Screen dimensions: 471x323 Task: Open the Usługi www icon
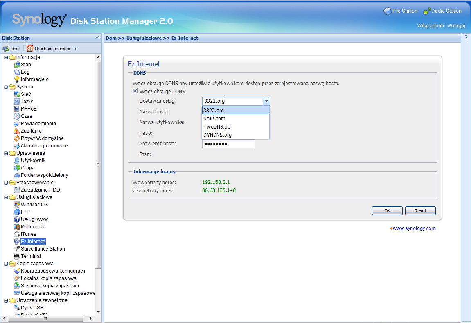coord(17,219)
